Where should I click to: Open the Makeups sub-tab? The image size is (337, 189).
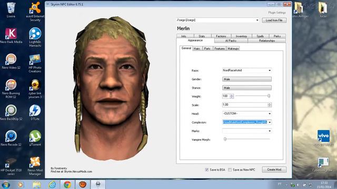[x=233, y=49]
